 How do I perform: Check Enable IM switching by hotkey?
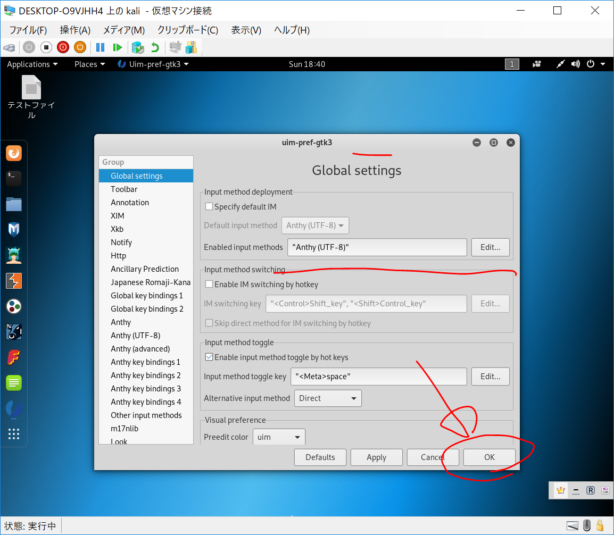point(209,285)
